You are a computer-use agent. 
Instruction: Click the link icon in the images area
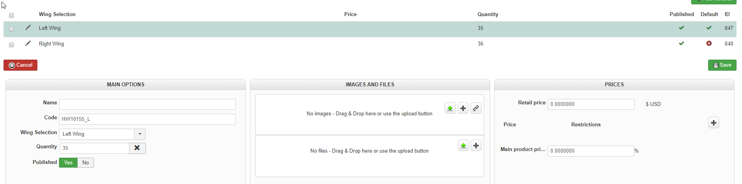pos(476,108)
